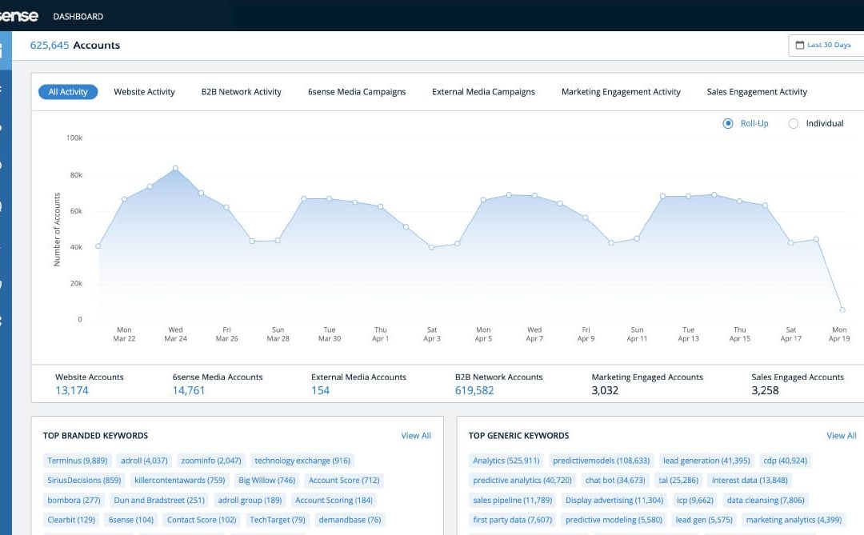Click Sales Engaged Accounts value 3,258
864x535 pixels.
click(765, 390)
